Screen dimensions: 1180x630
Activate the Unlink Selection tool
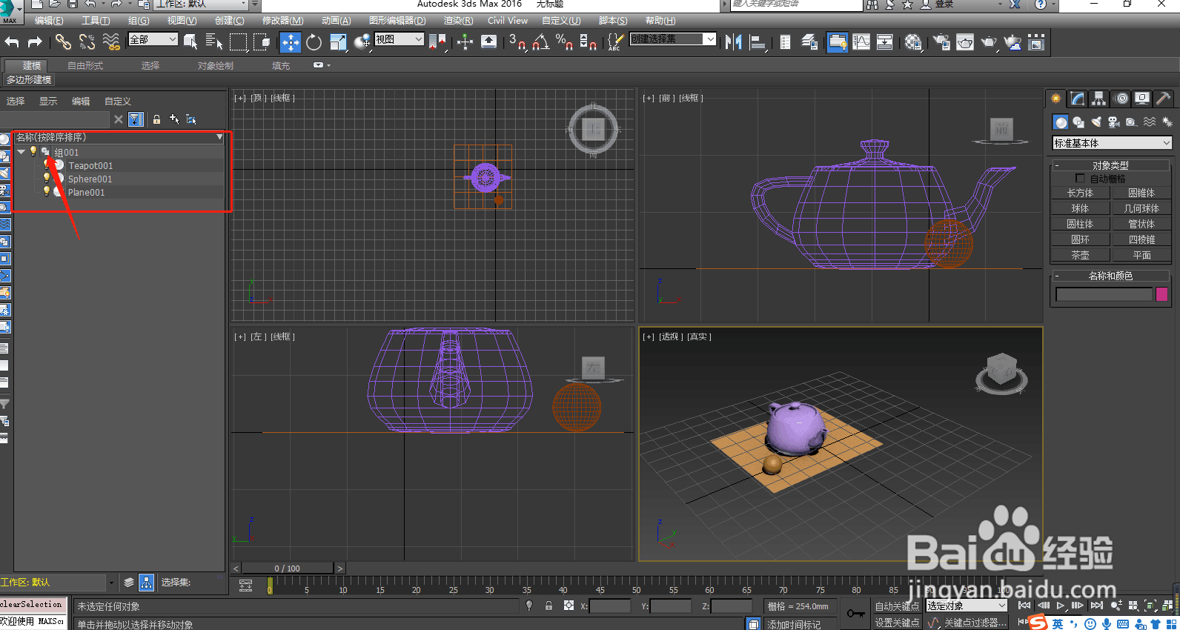(x=87, y=42)
